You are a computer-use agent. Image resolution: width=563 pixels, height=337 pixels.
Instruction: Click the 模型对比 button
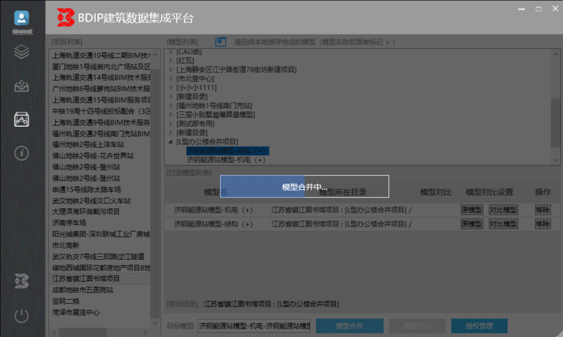click(417, 326)
